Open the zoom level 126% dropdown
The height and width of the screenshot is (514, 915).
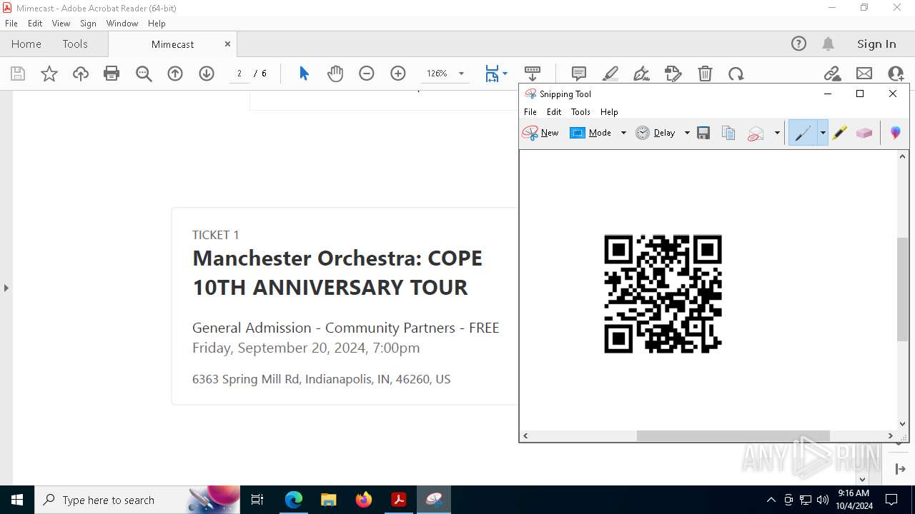[461, 74]
